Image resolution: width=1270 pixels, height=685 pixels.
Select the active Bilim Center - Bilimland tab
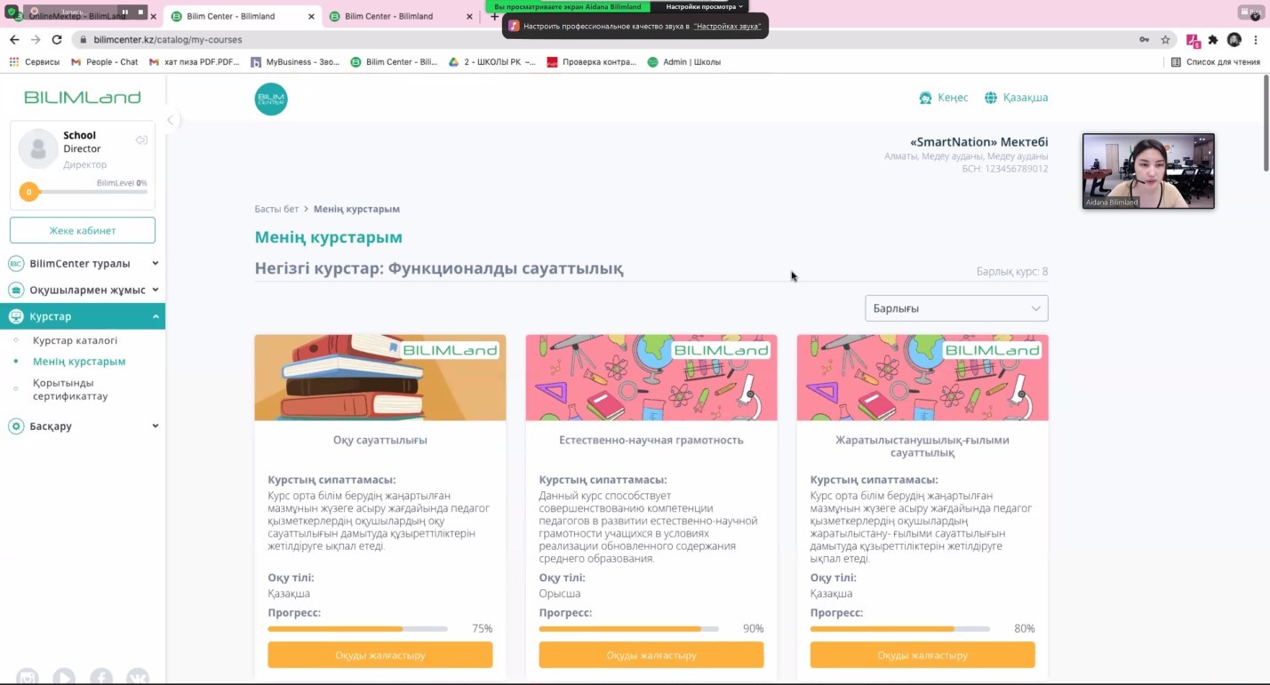click(x=242, y=16)
